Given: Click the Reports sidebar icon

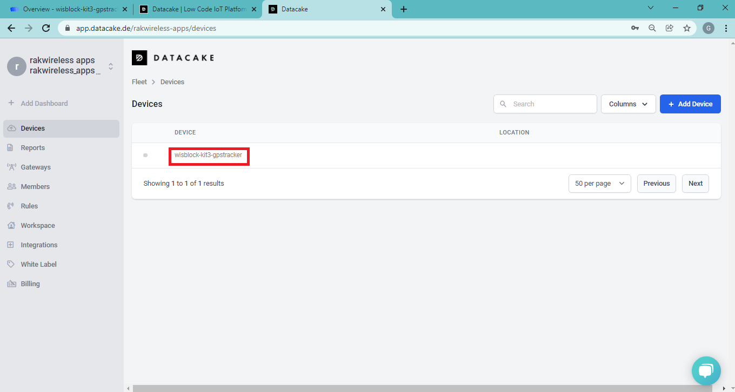Looking at the screenshot, I should tap(10, 147).
